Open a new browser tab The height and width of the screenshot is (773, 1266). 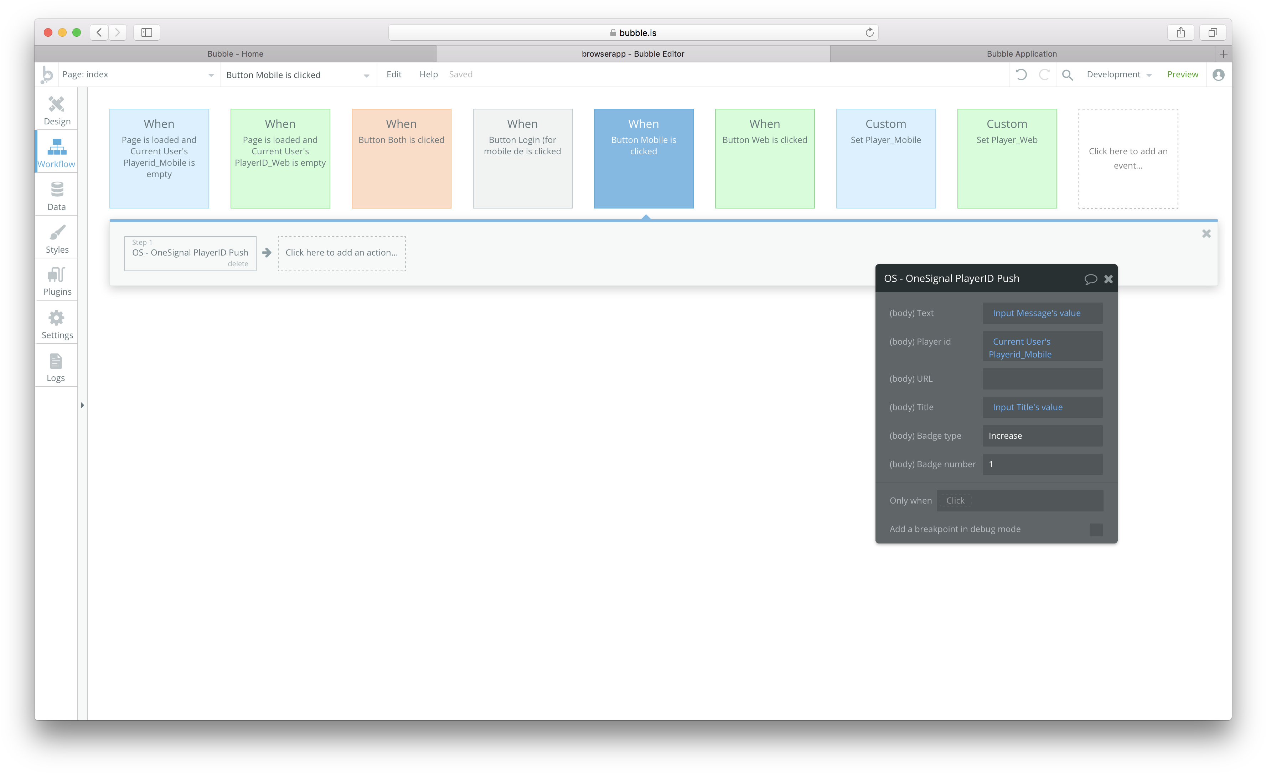[x=1223, y=54]
